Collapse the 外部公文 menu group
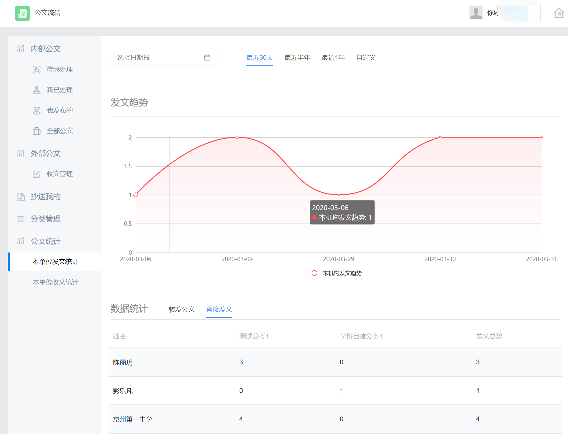 tap(46, 153)
